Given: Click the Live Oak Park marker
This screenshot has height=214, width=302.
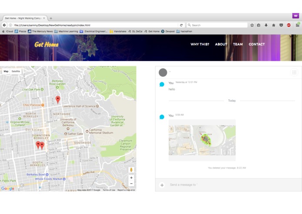Looking at the screenshot, I should (x=42, y=89).
